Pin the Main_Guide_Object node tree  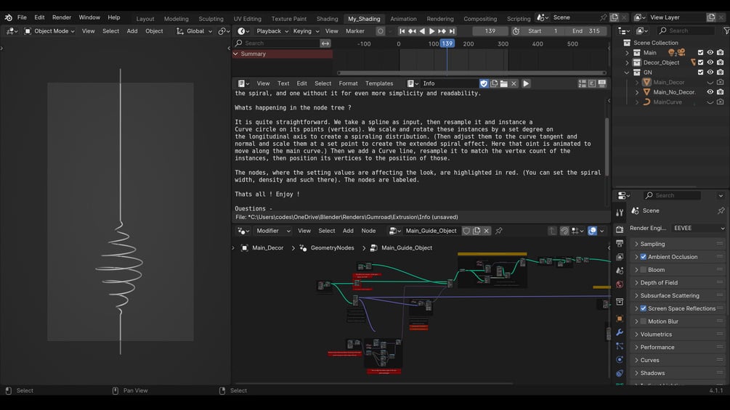point(498,231)
